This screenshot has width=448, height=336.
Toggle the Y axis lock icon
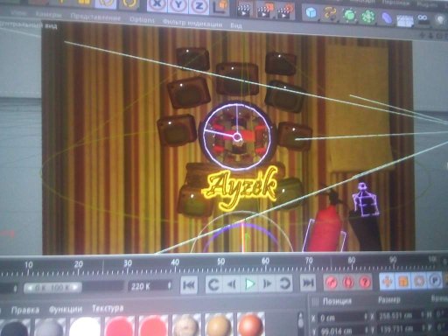pos(178,5)
